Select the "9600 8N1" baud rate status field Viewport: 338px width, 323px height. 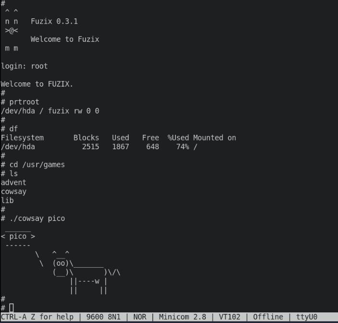tap(103, 317)
